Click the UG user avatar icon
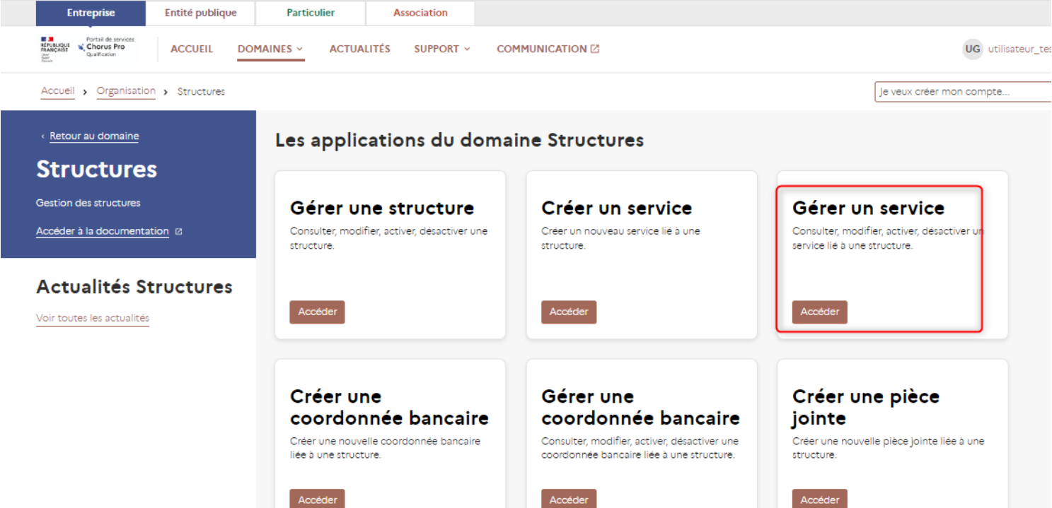 tap(973, 49)
